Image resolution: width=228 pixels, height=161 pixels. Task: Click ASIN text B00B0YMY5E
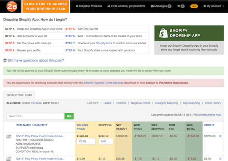(28, 144)
